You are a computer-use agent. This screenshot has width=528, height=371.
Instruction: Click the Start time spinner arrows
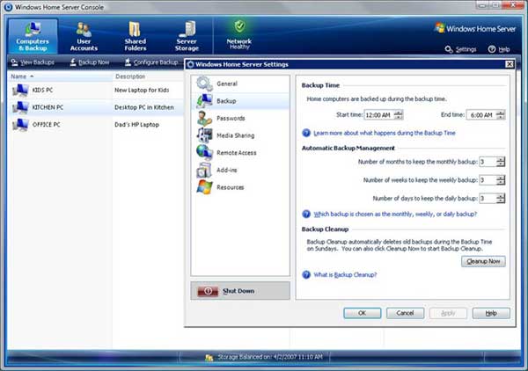[x=399, y=115]
